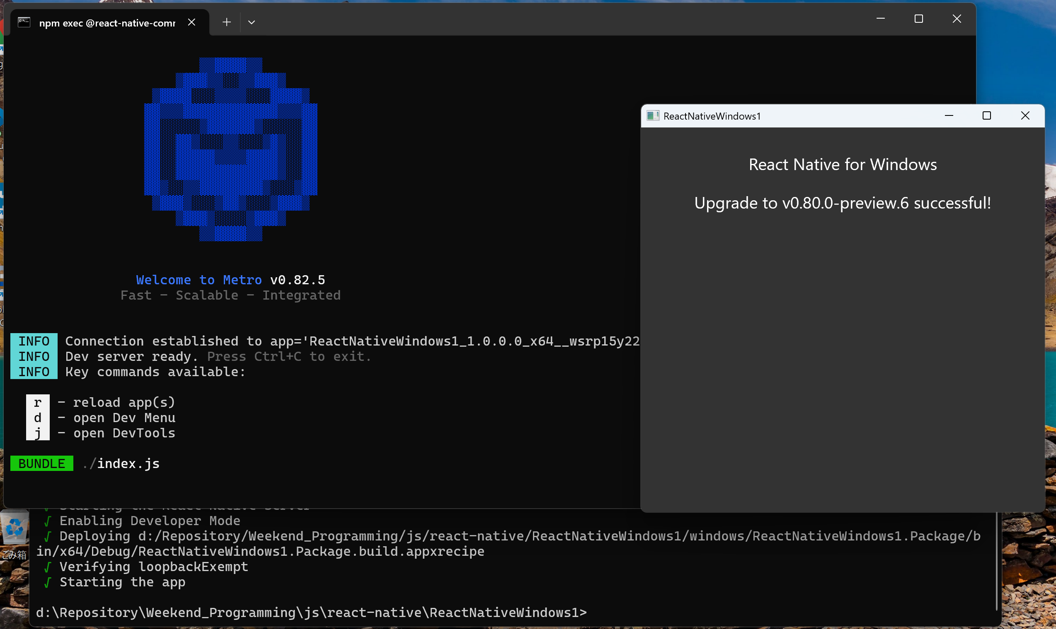The height and width of the screenshot is (629, 1056).
Task: Click './index.js' bundle path
Action: 121,463
